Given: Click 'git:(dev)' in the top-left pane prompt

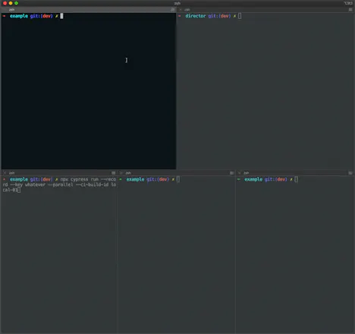Looking at the screenshot, I should click(x=42, y=16).
